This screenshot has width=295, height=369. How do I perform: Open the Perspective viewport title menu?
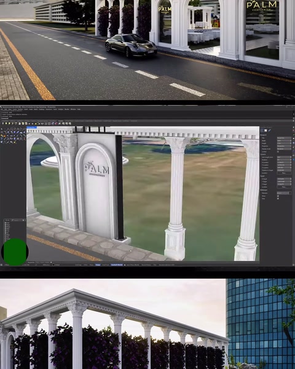(31, 127)
